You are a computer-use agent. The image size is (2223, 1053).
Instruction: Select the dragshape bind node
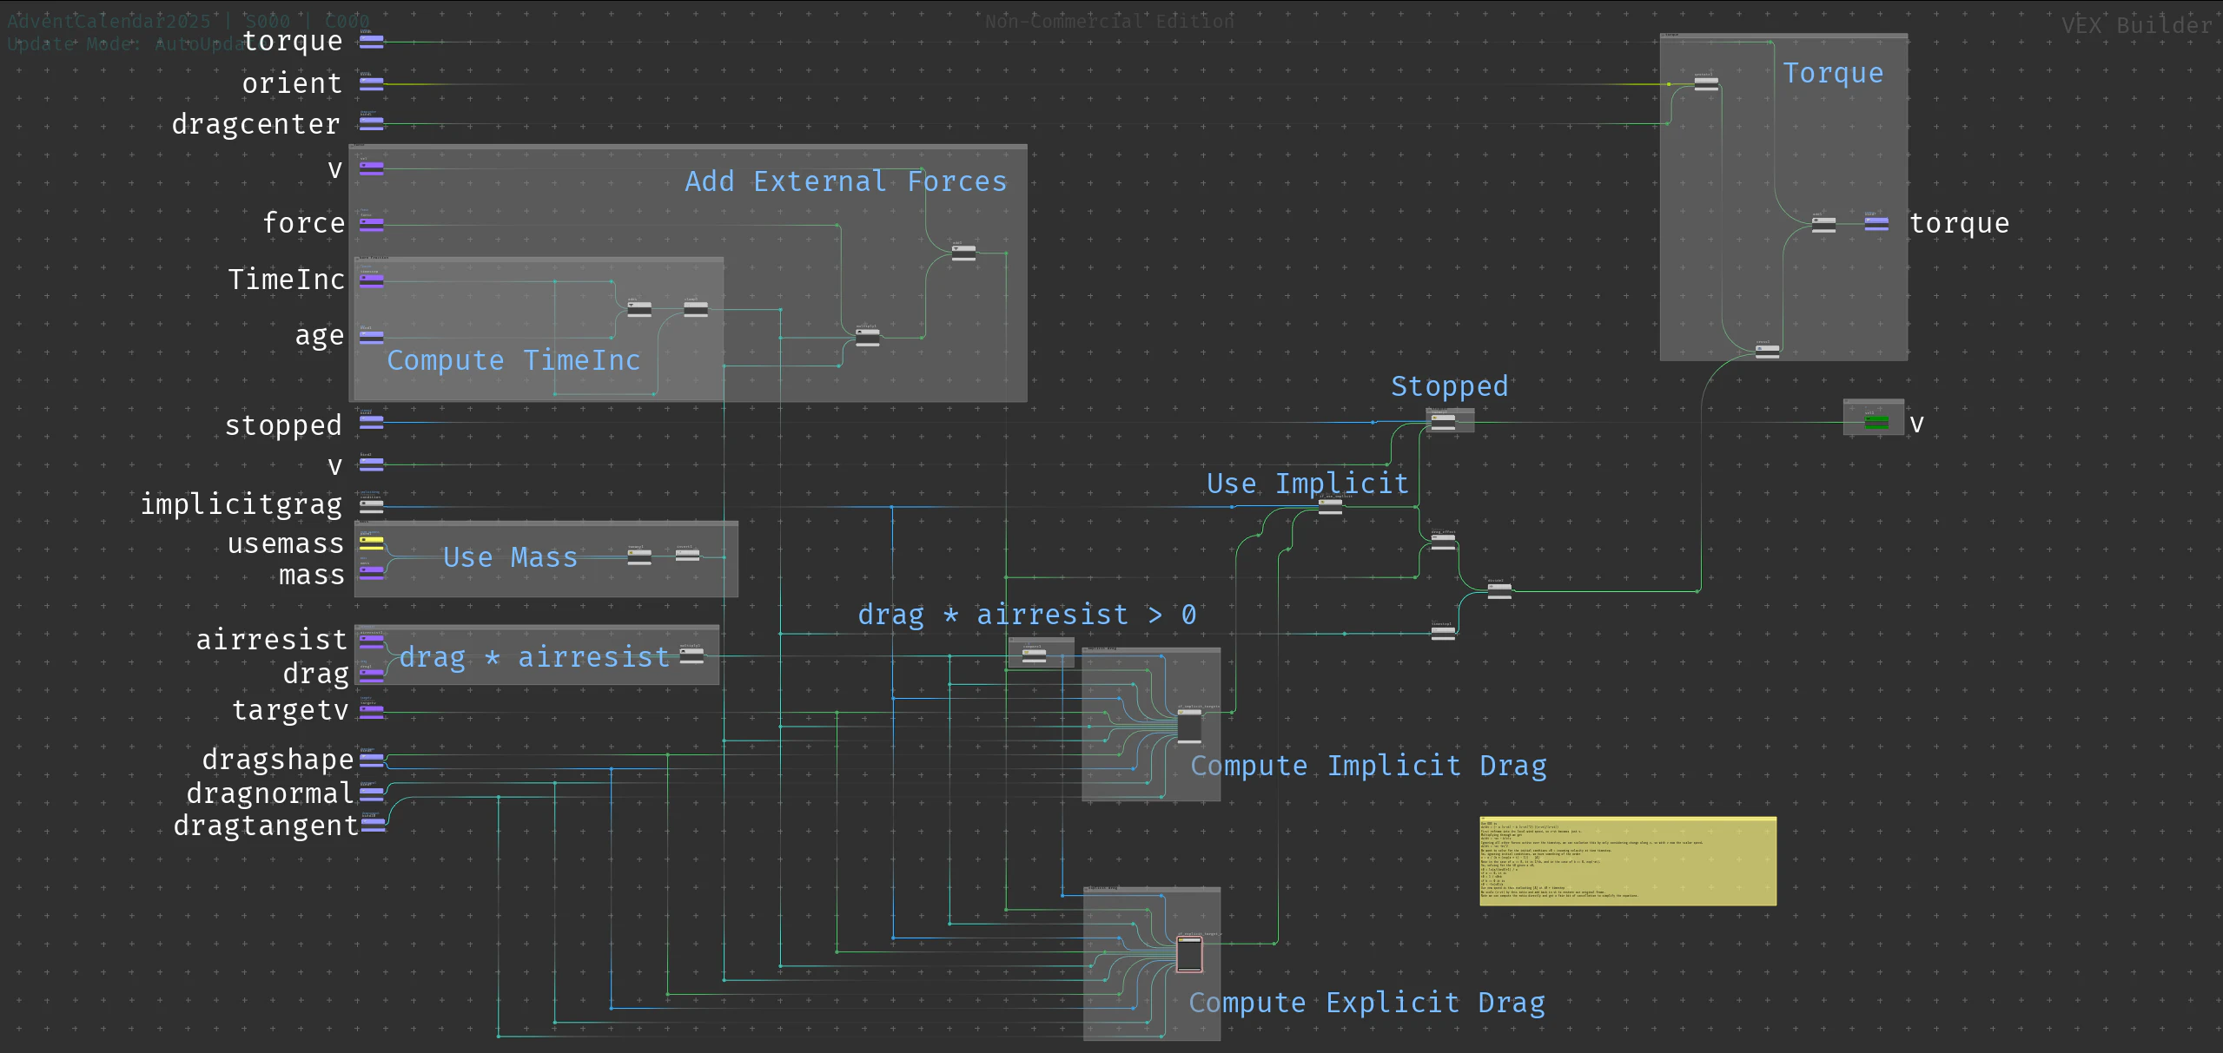[372, 760]
